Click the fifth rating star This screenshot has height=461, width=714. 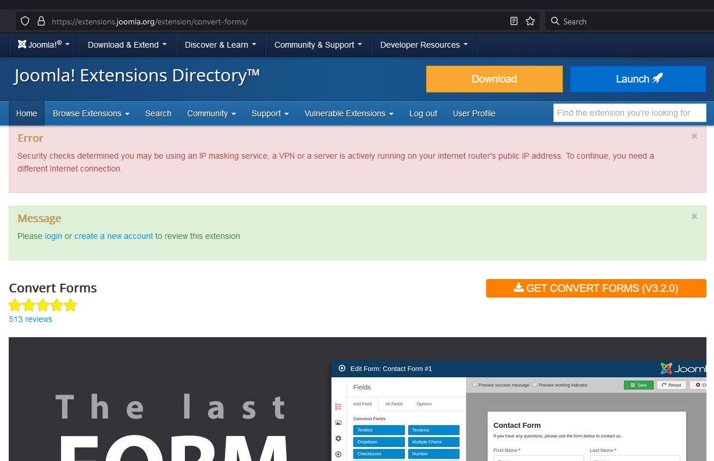pos(70,305)
